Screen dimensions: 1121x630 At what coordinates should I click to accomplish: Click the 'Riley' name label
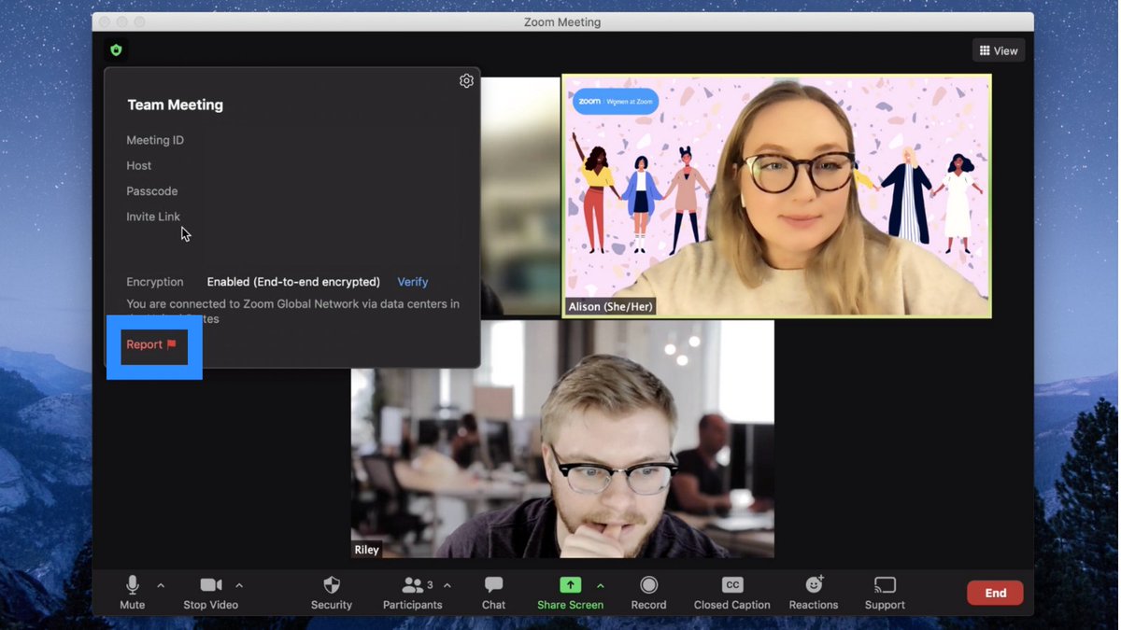(367, 550)
